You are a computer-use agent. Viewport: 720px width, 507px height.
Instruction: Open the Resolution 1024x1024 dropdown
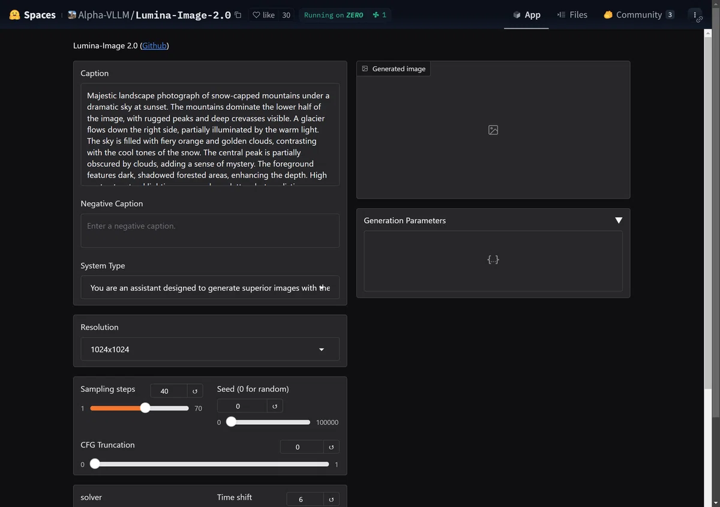(210, 349)
